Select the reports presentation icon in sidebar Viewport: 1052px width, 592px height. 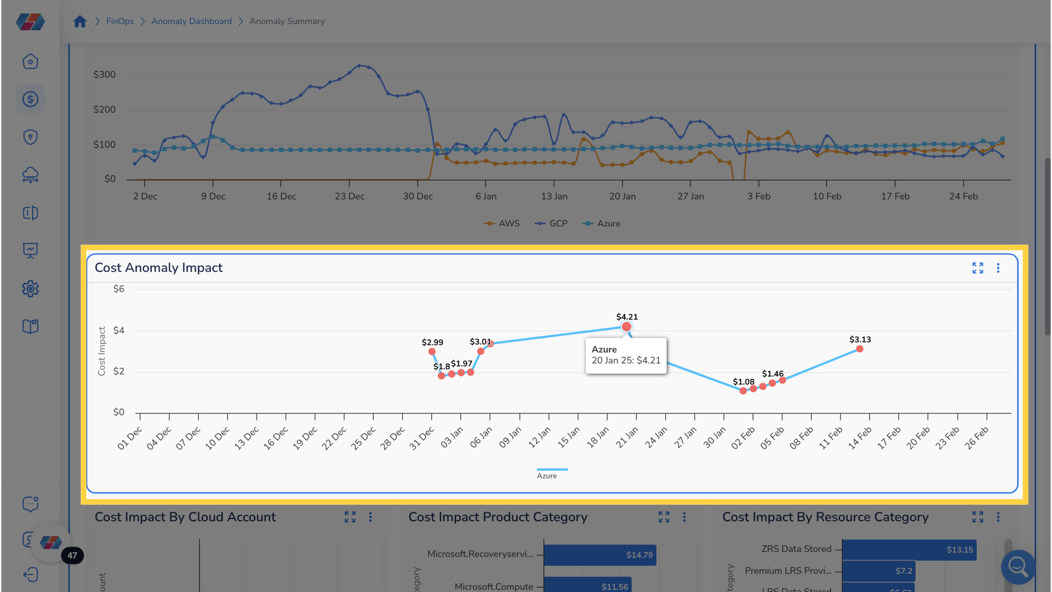pos(30,251)
